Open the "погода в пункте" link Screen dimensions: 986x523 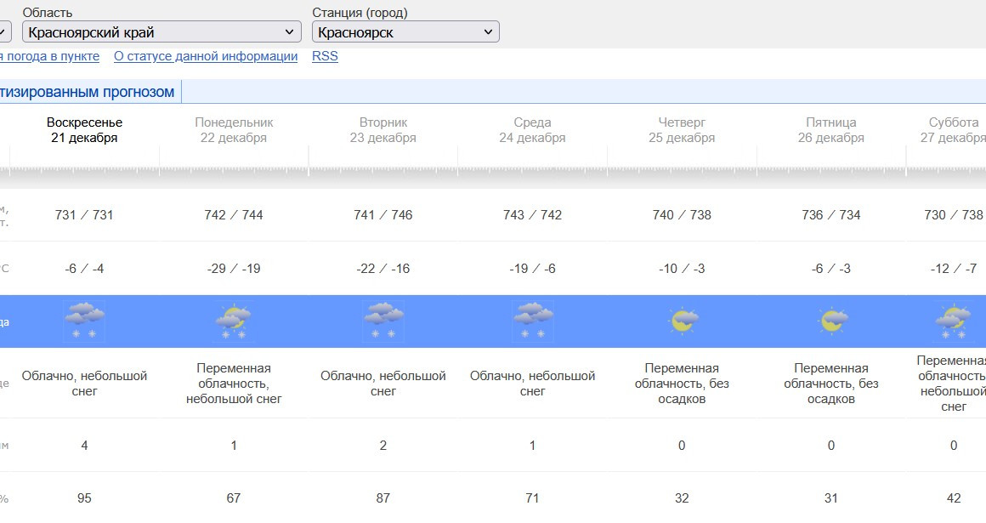pyautogui.click(x=49, y=56)
